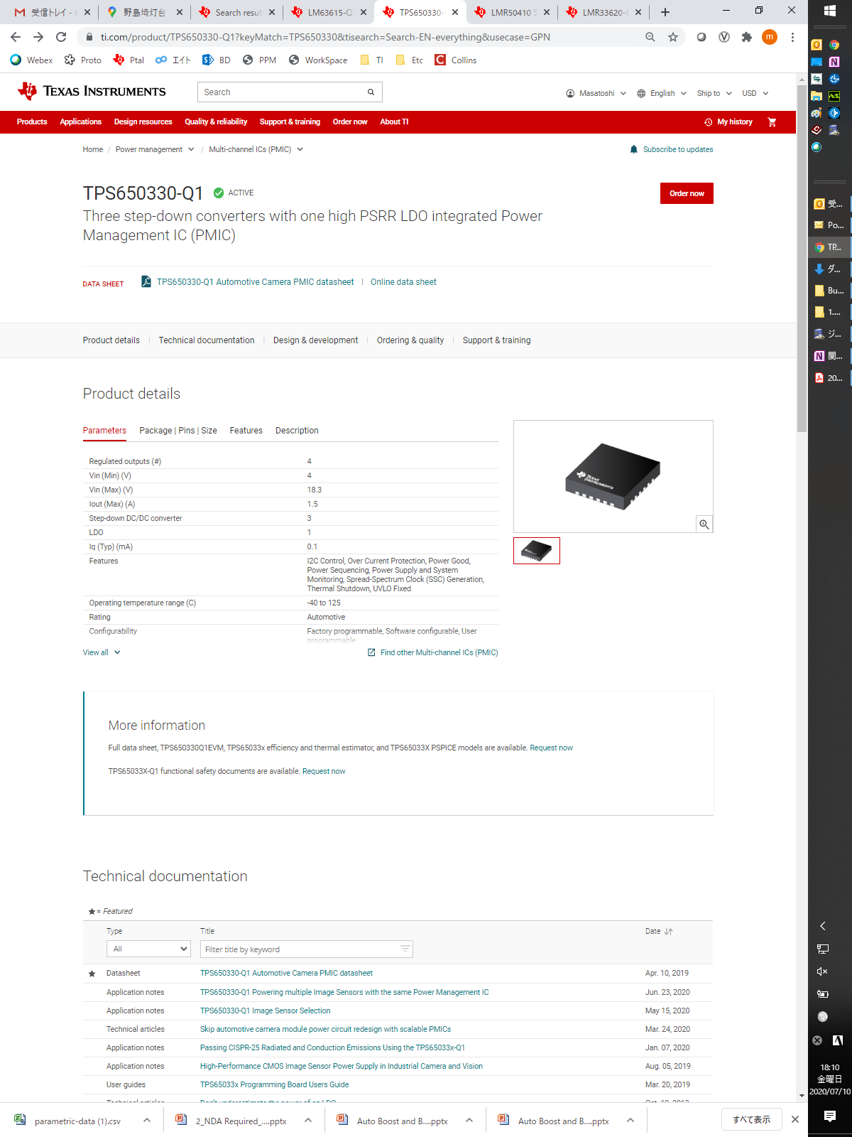The width and height of the screenshot is (852, 1137).
Task: Open menu arrow for parametric-data (1).csv download
Action: coord(147,1120)
